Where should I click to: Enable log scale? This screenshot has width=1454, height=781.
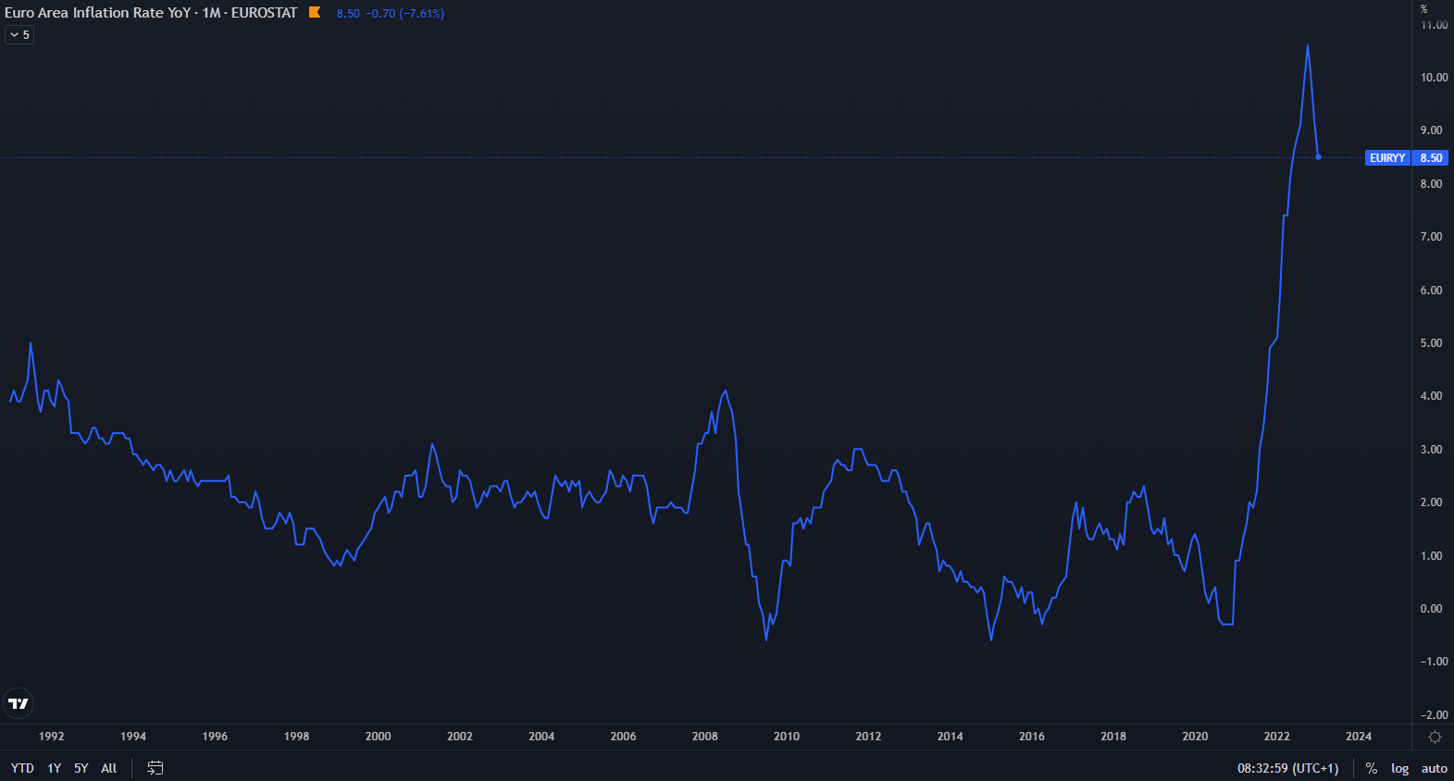click(1399, 768)
